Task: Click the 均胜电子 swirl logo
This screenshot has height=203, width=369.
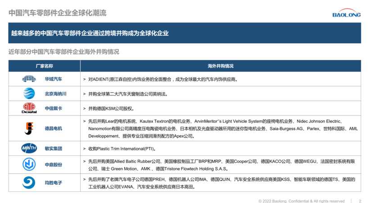Action: click(29, 182)
